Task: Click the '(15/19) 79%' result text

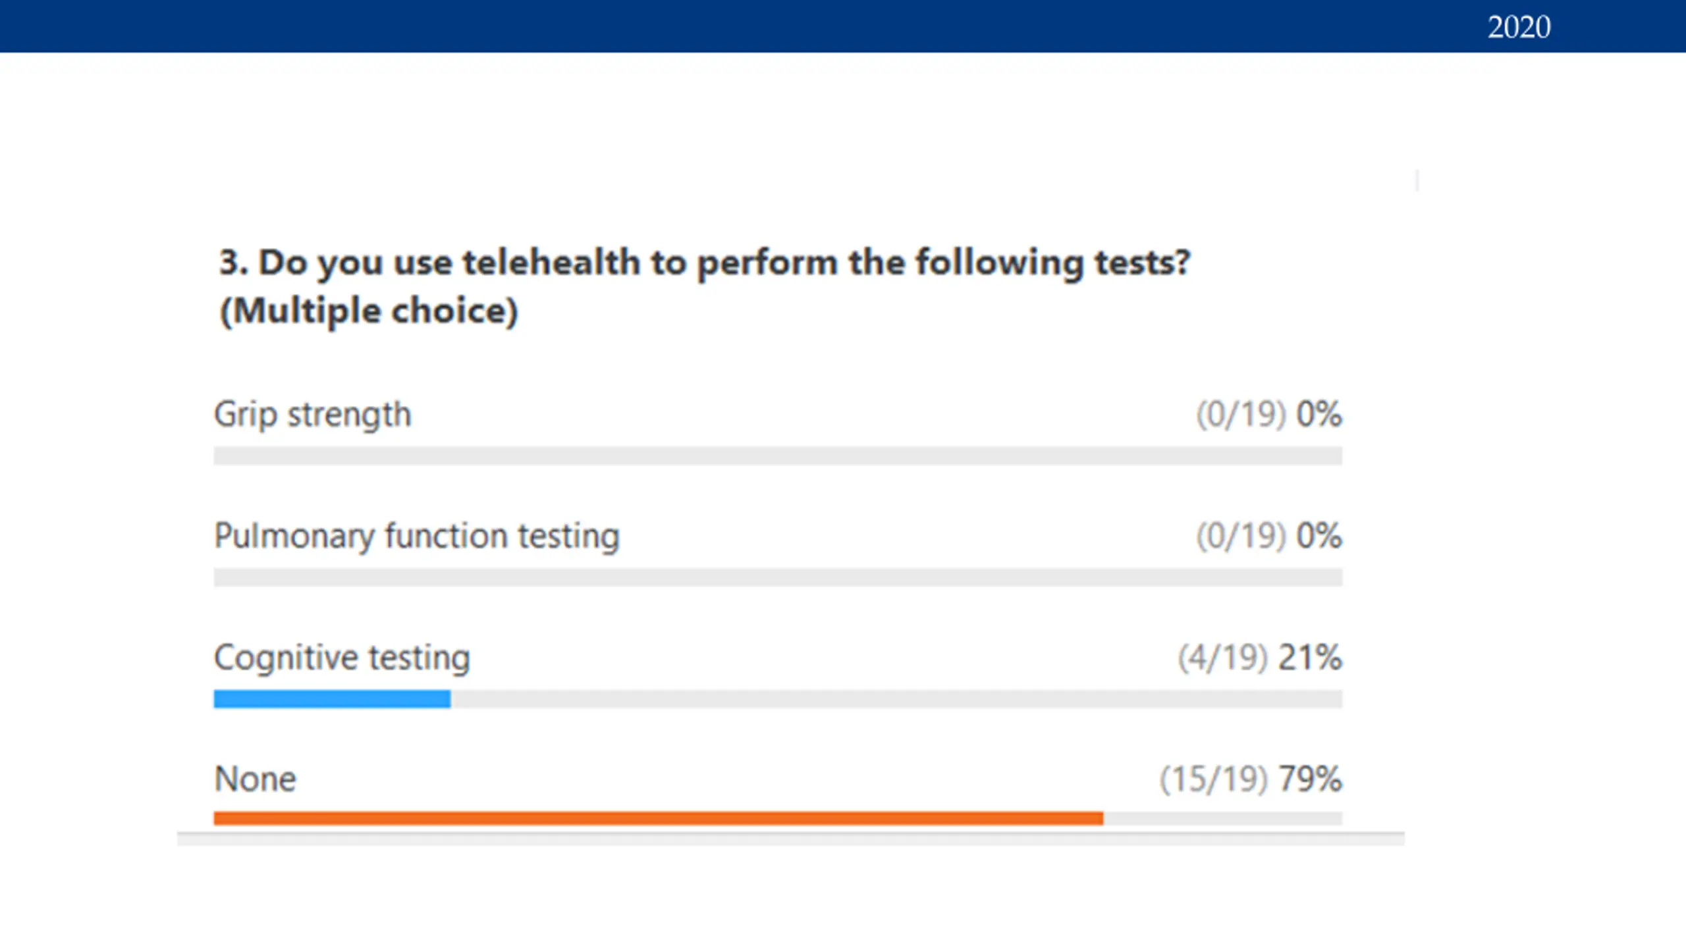Action: coord(1251,779)
